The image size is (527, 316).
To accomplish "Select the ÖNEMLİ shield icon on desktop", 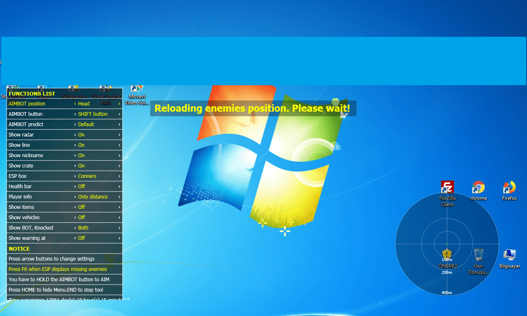I will tap(447, 258).
